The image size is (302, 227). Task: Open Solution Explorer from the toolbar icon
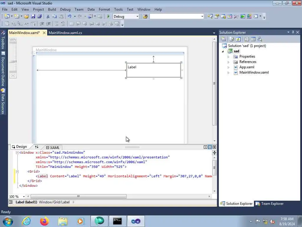click(x=210, y=17)
